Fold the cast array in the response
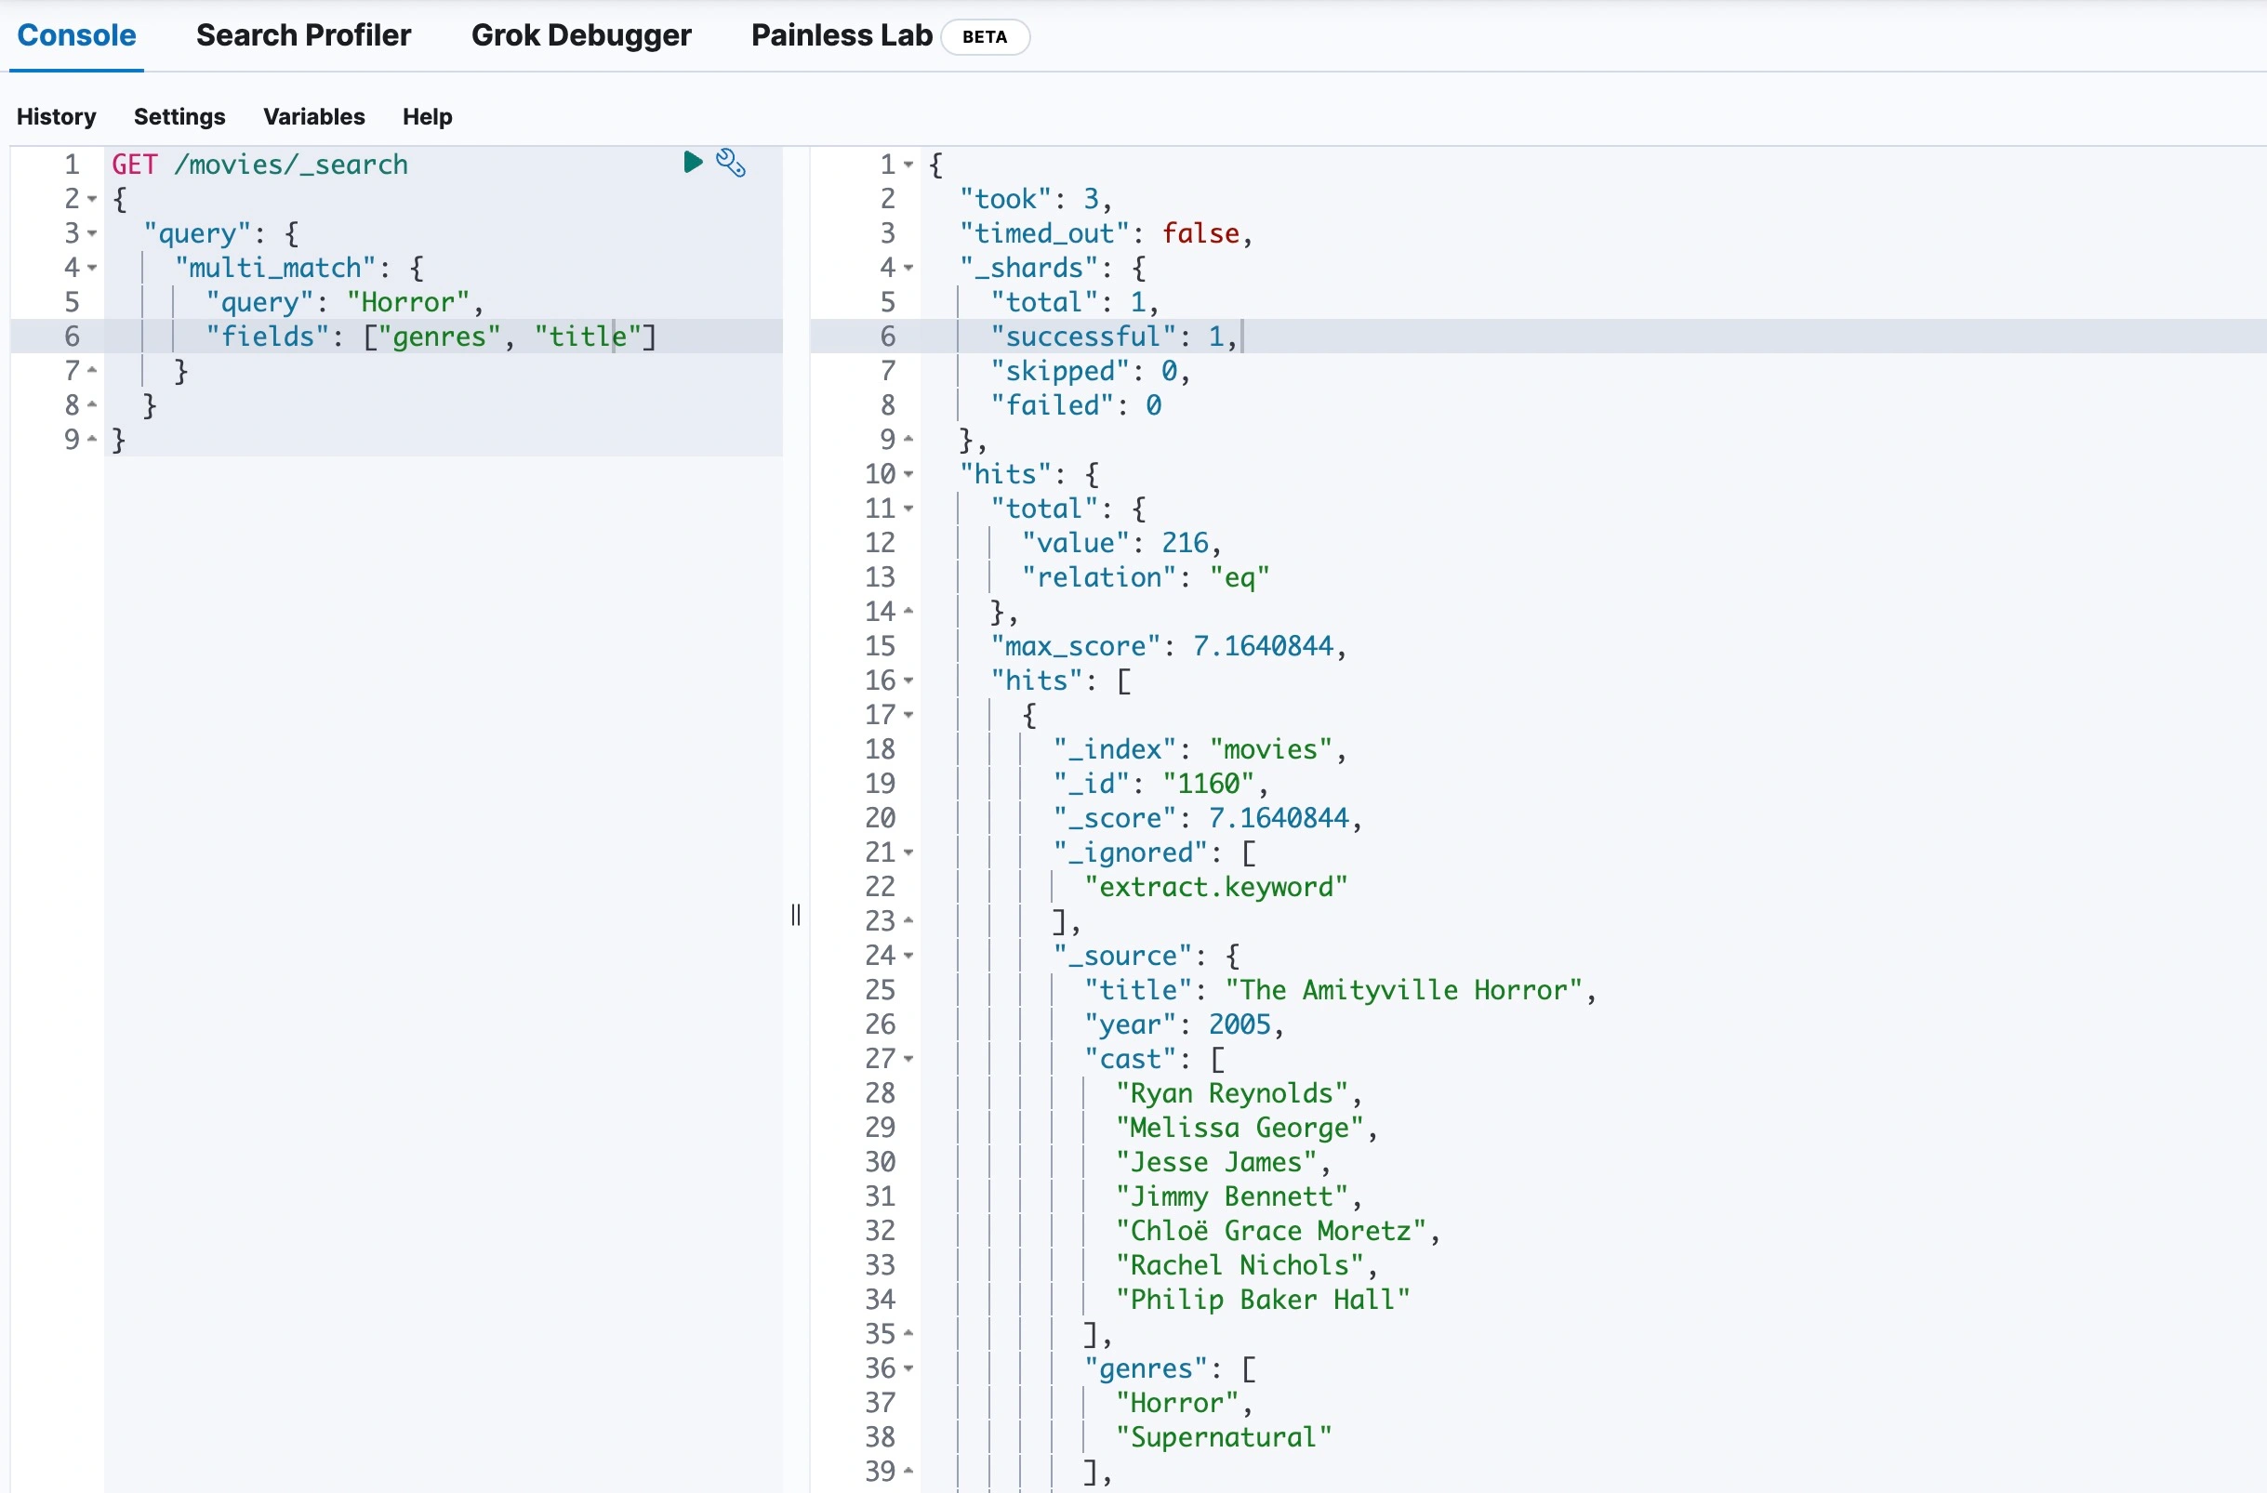The image size is (2267, 1493). tap(908, 1059)
